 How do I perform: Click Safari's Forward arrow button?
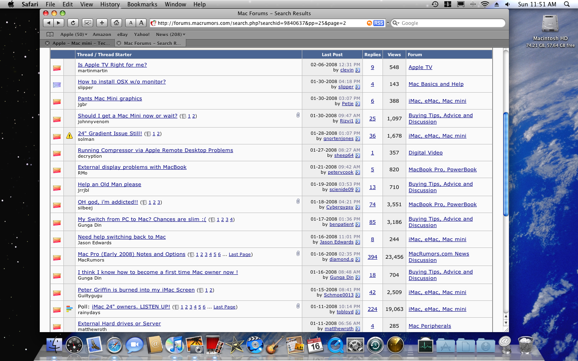[x=59, y=23]
